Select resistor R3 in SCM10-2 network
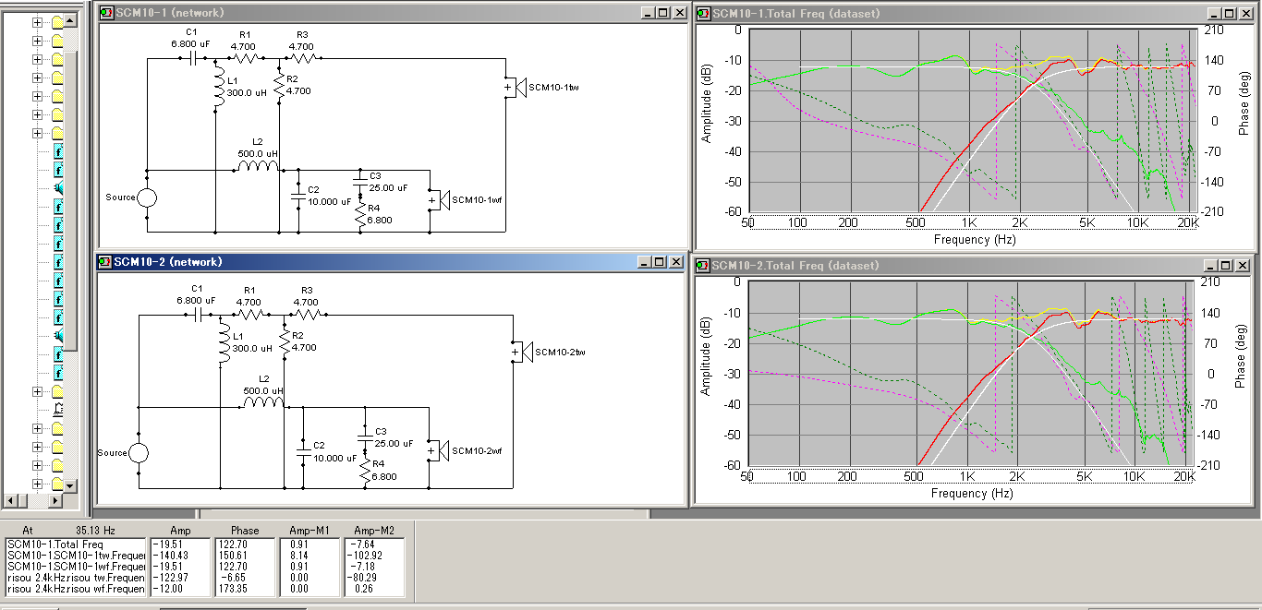Viewport: 1262px width, 610px height. click(x=306, y=315)
